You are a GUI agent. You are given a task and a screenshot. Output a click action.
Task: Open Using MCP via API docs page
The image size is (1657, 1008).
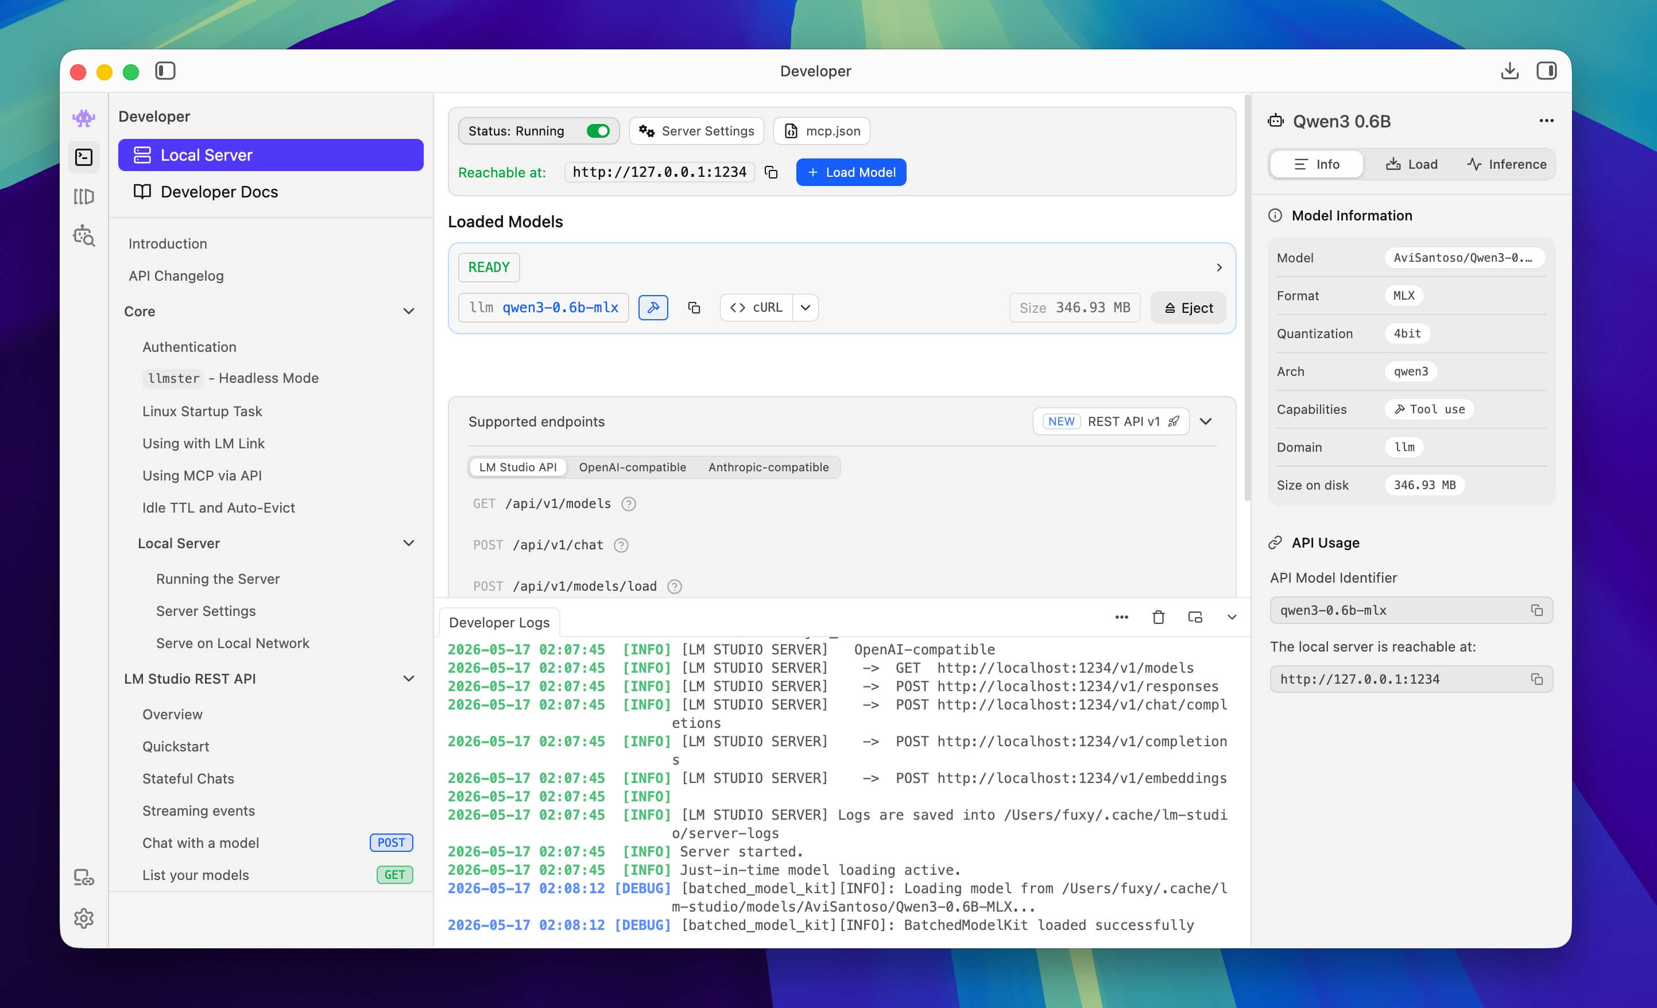(202, 475)
